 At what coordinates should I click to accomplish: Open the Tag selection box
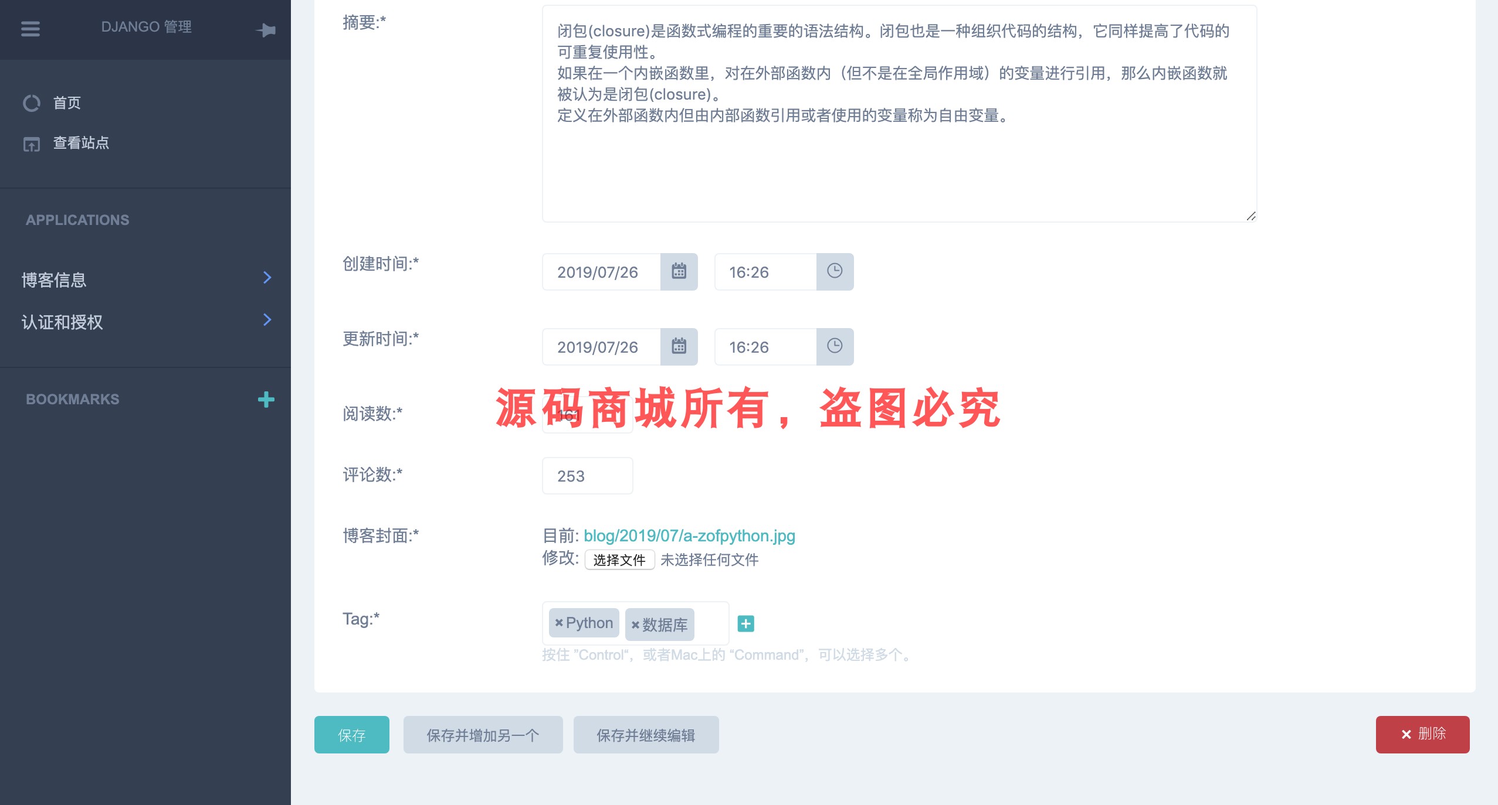(711, 623)
